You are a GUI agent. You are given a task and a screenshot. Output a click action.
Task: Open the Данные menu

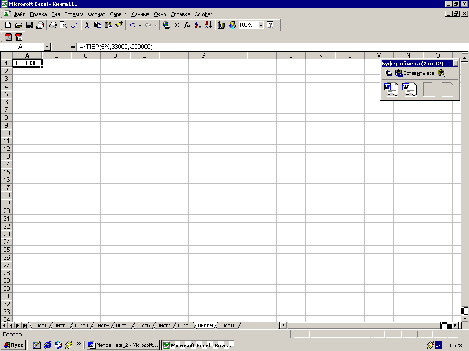click(x=140, y=14)
